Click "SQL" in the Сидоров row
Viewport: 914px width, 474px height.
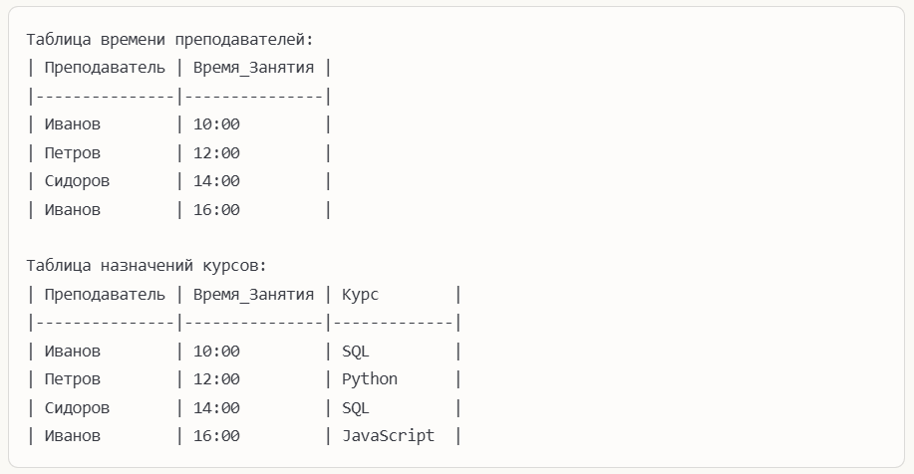click(356, 408)
